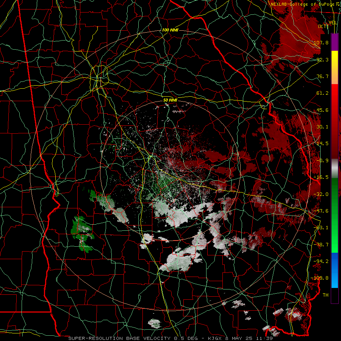The height and width of the screenshot is (341, 341).
Task: Click the 8 MAY 25 date stamp
Action: pyautogui.click(x=238, y=338)
